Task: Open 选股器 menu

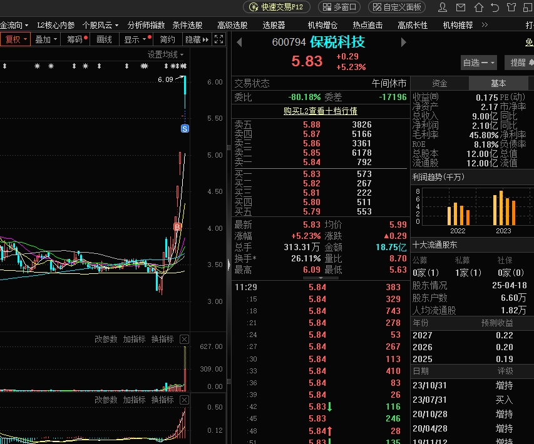Action: (x=274, y=25)
